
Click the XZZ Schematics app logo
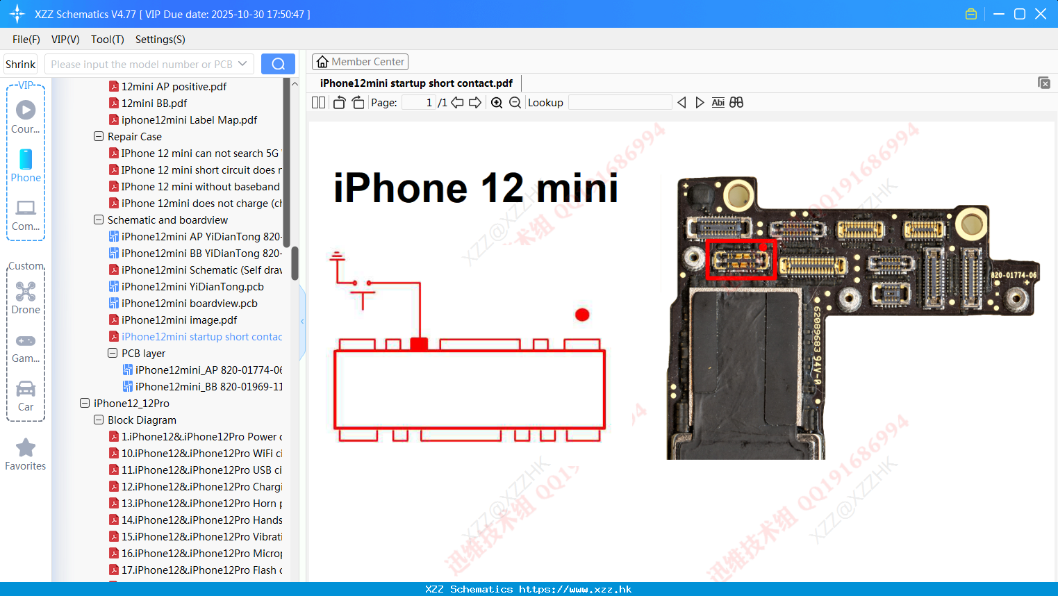[17, 14]
